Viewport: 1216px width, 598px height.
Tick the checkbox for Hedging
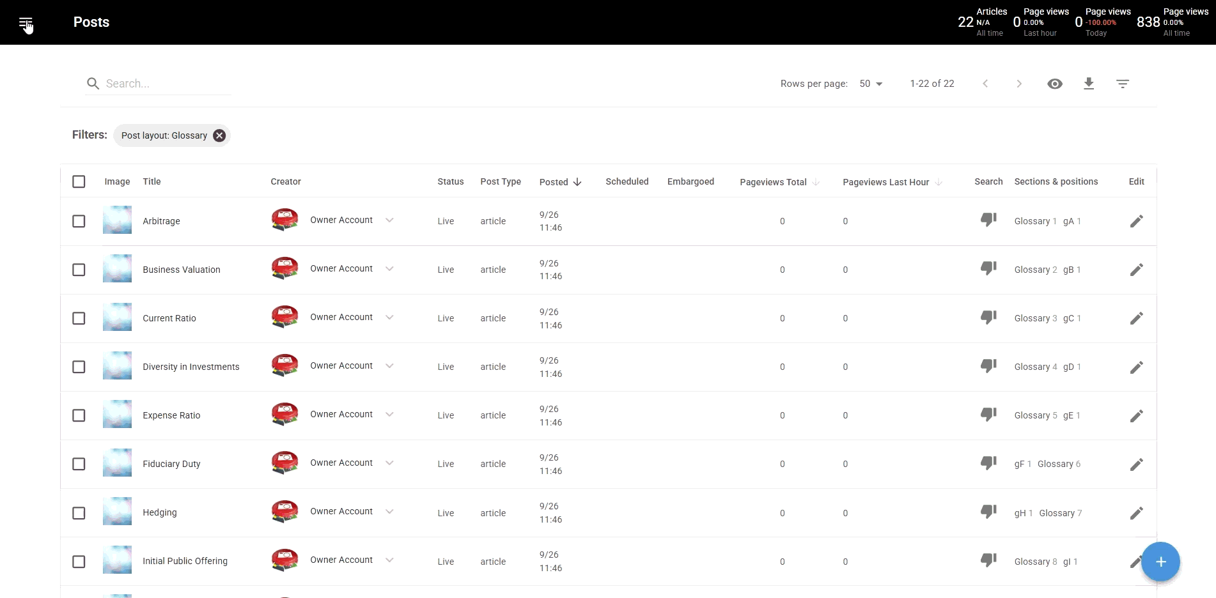click(79, 513)
